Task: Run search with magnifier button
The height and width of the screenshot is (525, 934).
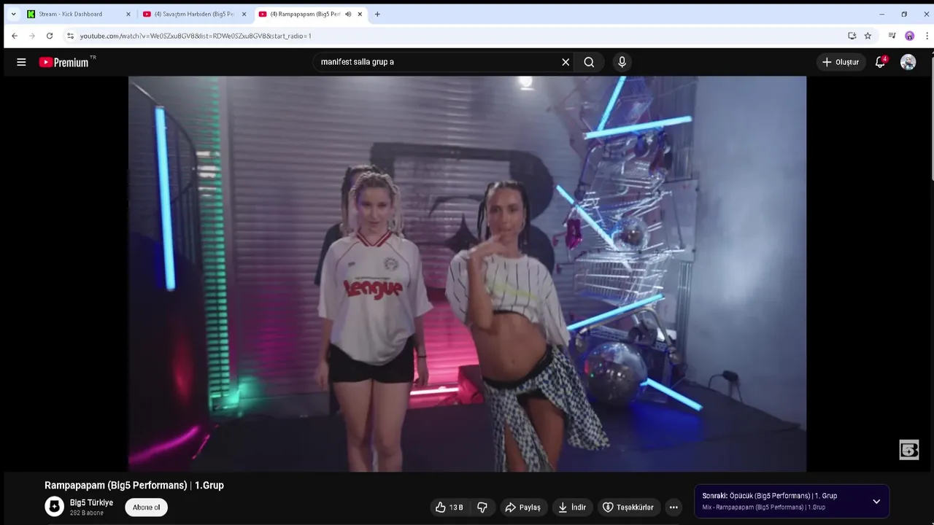Action: coord(589,62)
